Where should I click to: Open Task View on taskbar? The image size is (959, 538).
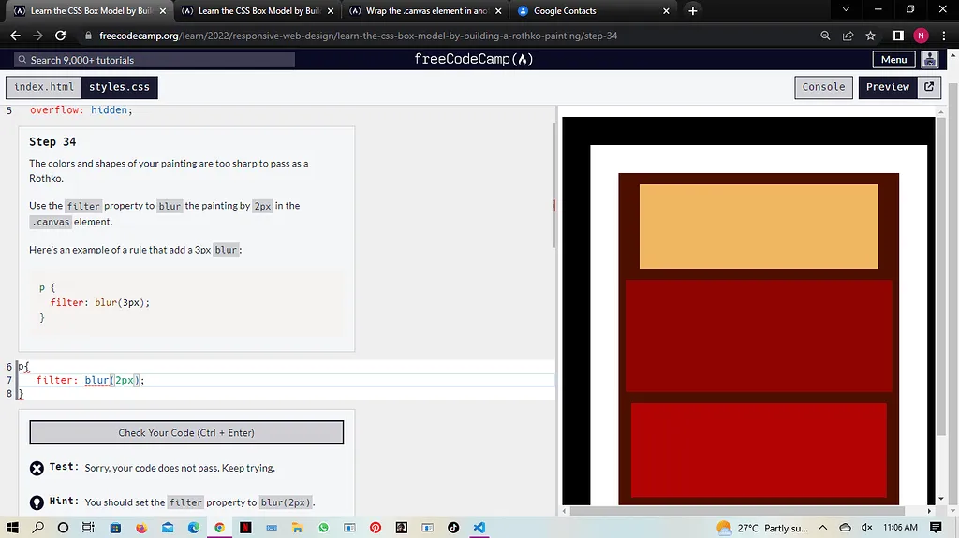[88, 527]
